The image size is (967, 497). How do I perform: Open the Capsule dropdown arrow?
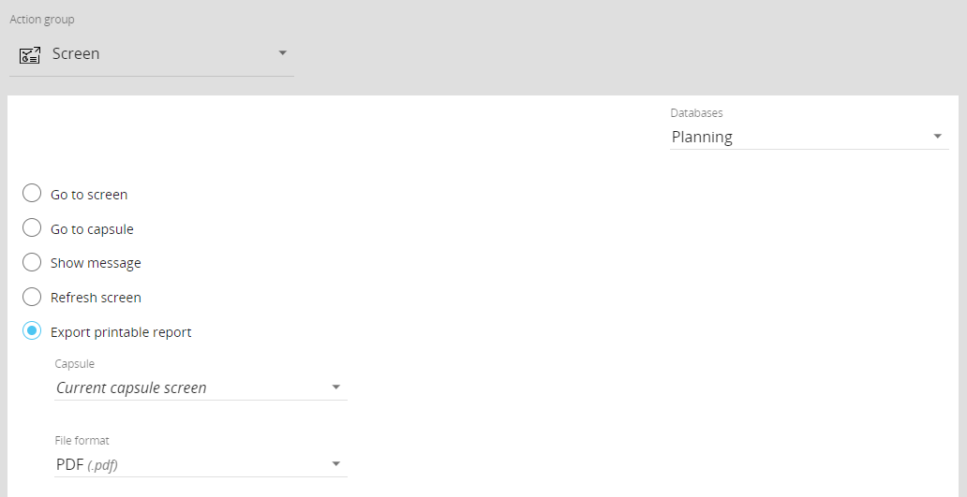335,387
